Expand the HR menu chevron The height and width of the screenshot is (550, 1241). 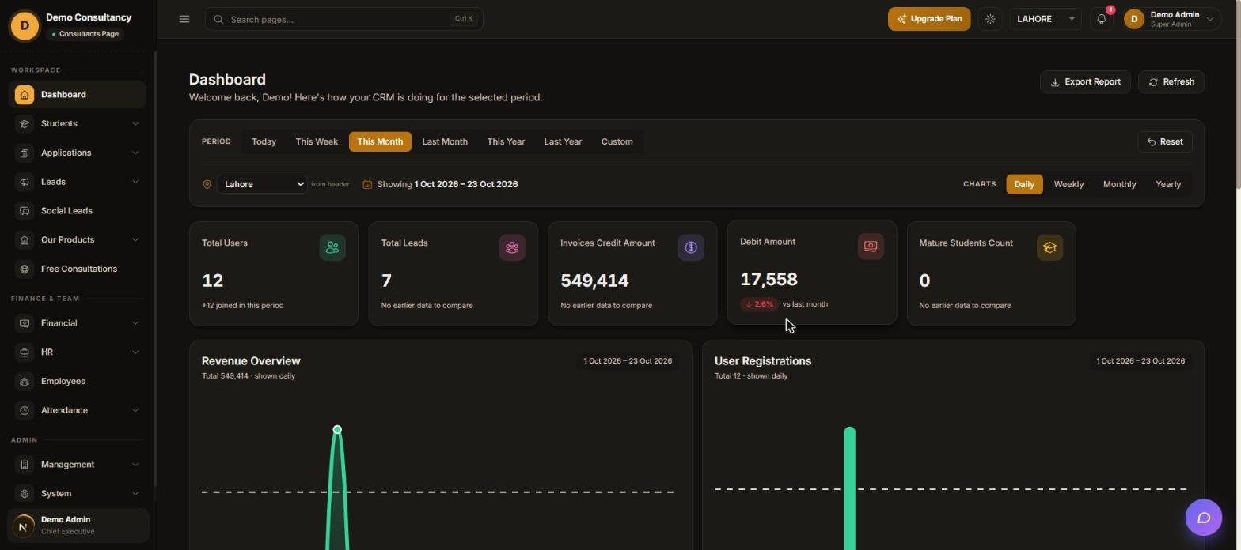point(135,352)
